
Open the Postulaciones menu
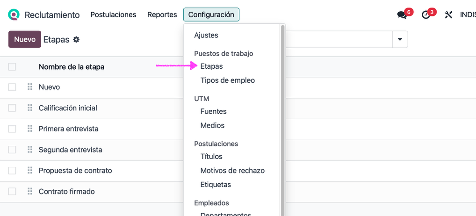113,14
